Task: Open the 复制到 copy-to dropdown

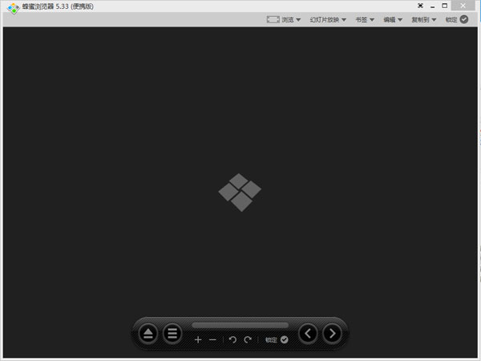Action: point(423,19)
